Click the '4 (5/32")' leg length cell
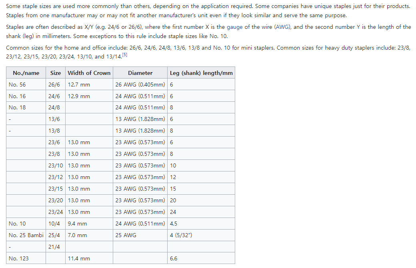This screenshot has height=268, width=416. point(181,235)
